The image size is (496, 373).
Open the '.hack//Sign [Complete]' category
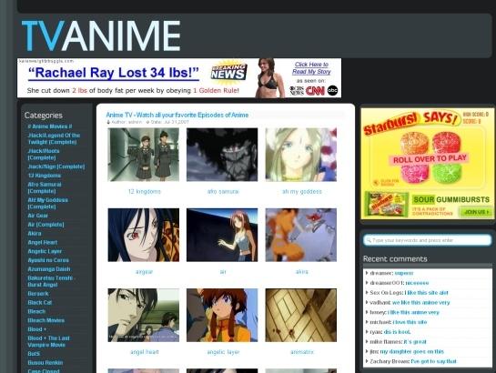click(x=56, y=166)
